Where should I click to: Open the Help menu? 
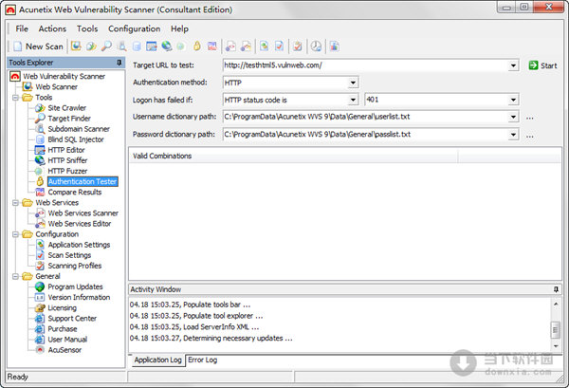pos(179,28)
